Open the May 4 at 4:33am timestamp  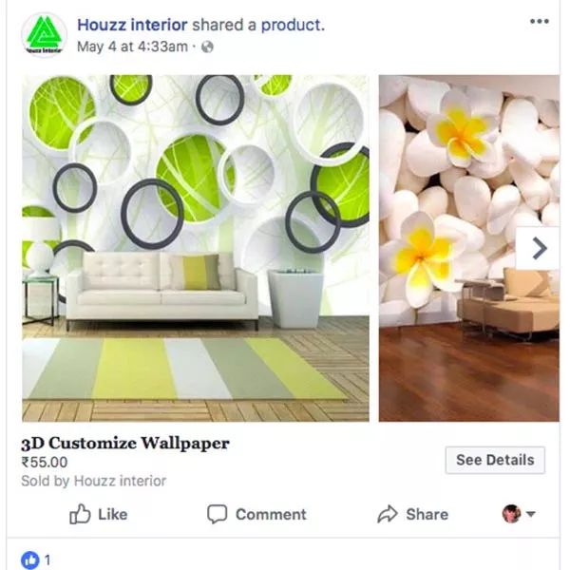(x=132, y=47)
